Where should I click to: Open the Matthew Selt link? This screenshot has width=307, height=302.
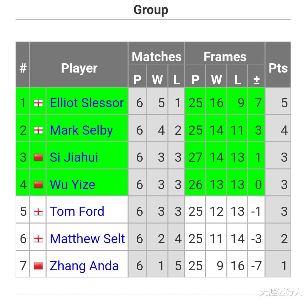pos(87,239)
